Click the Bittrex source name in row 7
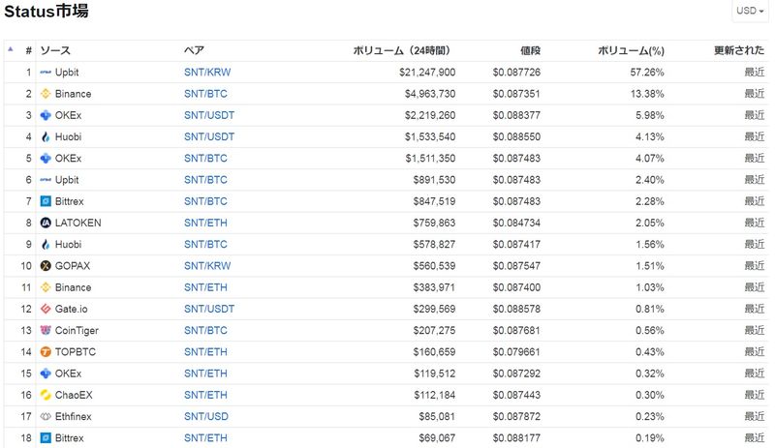Screen dimensions: 775x448 (x=71, y=201)
